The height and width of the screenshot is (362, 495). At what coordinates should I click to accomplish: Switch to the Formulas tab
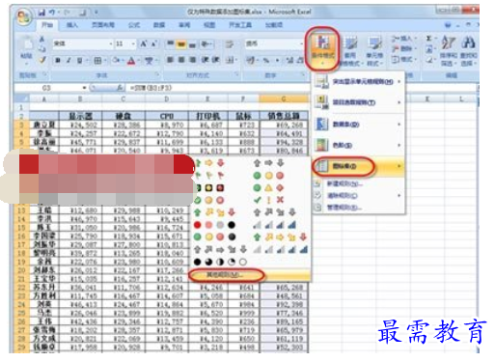click(x=134, y=25)
